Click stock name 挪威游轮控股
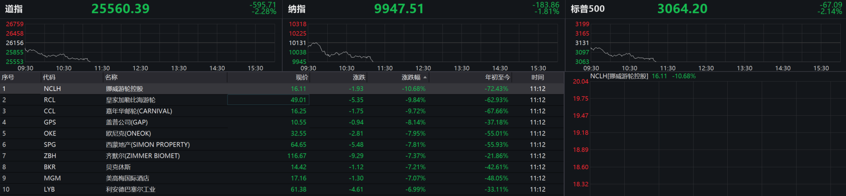Image resolution: width=846 pixels, height=196 pixels. coord(125,89)
